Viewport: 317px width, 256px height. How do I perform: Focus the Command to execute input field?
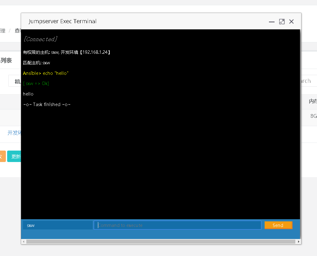point(177,225)
